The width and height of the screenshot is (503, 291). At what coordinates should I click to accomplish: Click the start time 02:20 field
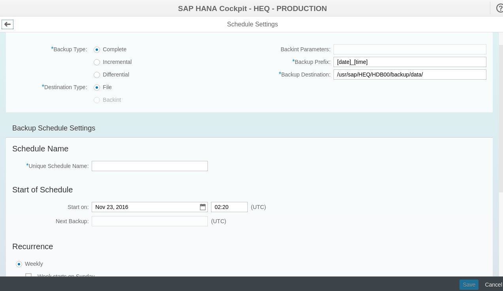[229, 207]
